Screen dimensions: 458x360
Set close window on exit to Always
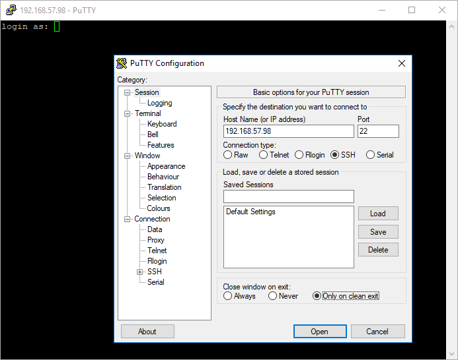pos(239,296)
